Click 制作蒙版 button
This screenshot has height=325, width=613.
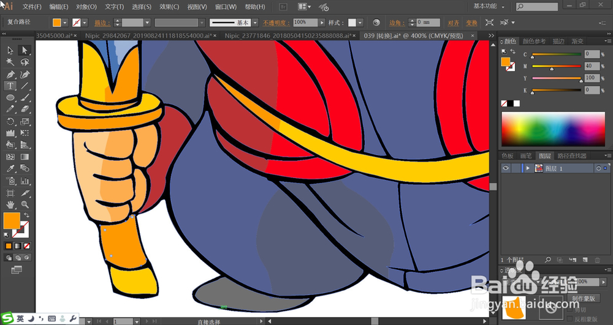click(584, 298)
